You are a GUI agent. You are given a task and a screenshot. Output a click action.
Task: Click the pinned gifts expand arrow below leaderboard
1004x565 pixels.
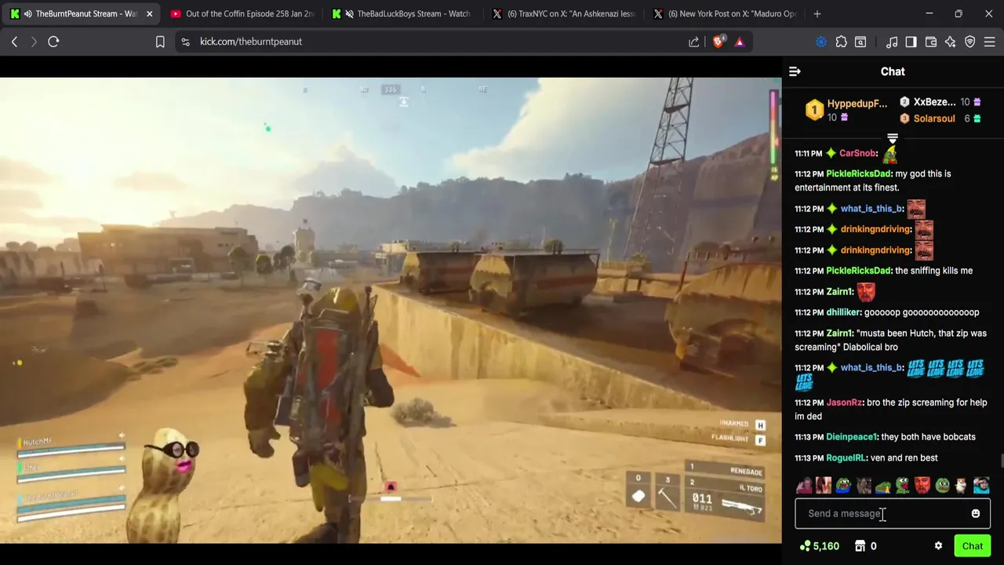[x=893, y=139]
